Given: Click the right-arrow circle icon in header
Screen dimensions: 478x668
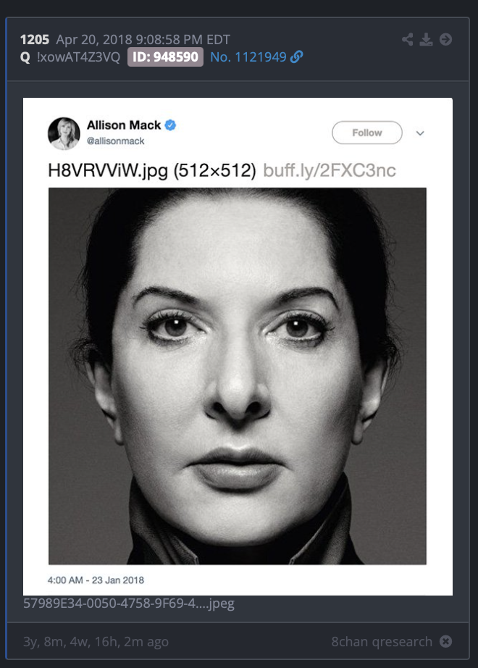Looking at the screenshot, I should [x=445, y=40].
